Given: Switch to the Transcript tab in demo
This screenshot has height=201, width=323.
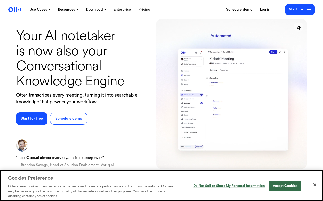Looking at the screenshot, I should 224,70.
